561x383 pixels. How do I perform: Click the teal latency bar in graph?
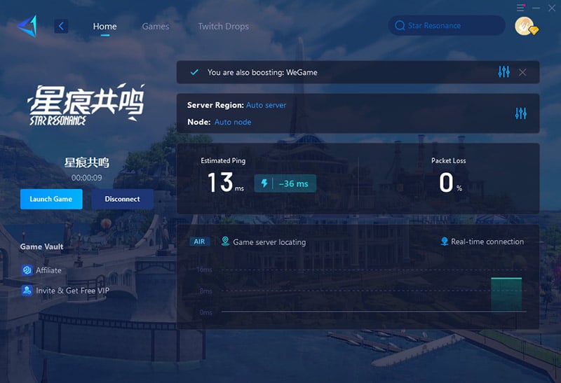click(506, 294)
